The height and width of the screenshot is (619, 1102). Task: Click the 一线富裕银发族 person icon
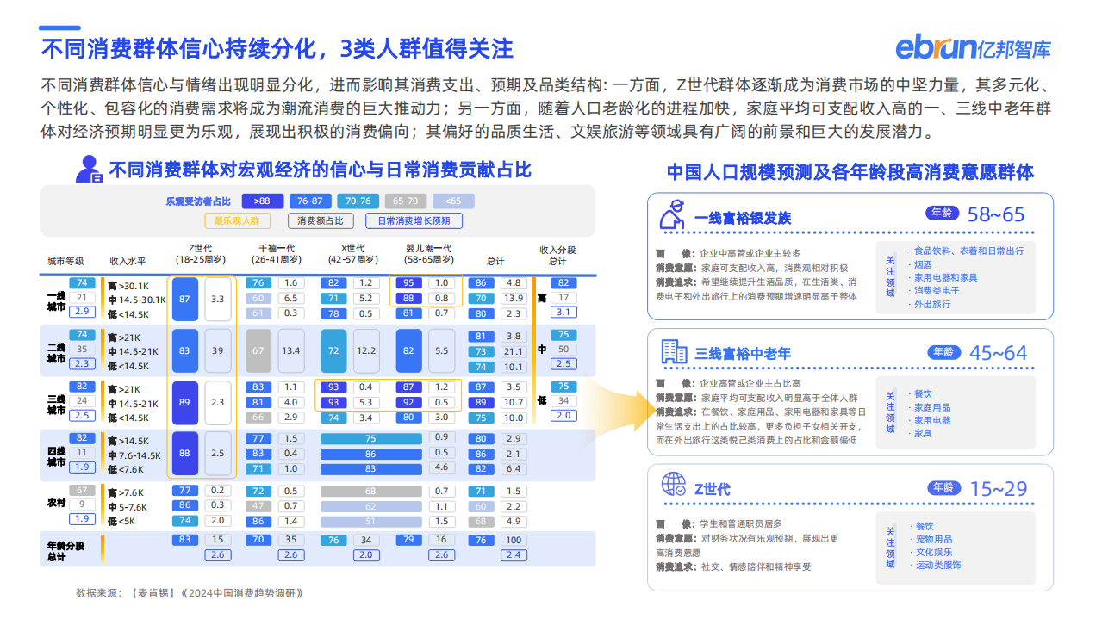pos(672,214)
